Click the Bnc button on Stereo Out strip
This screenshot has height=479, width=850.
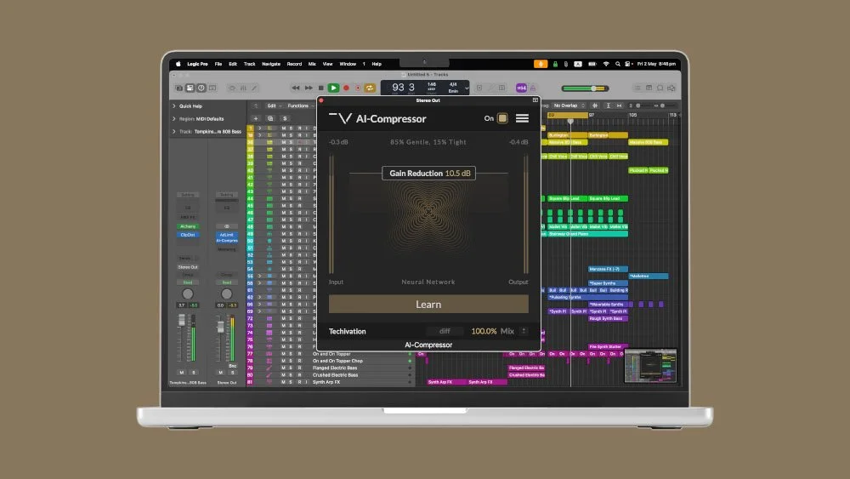[x=233, y=366]
